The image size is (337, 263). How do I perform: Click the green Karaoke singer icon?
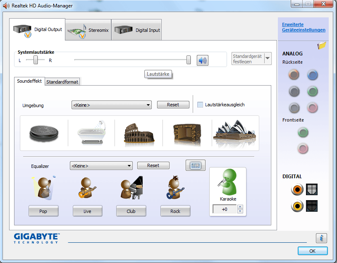pyautogui.click(x=227, y=182)
